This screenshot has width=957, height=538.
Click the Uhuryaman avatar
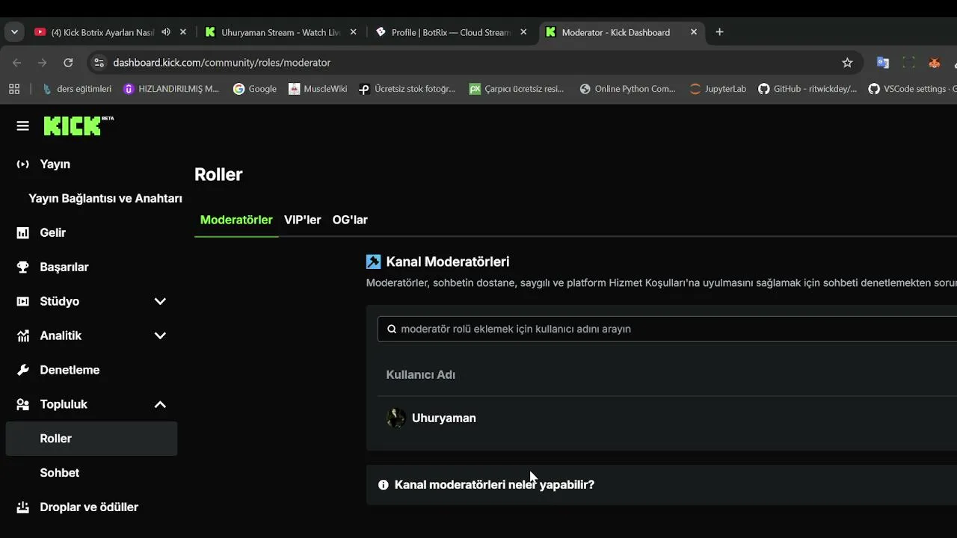(396, 418)
